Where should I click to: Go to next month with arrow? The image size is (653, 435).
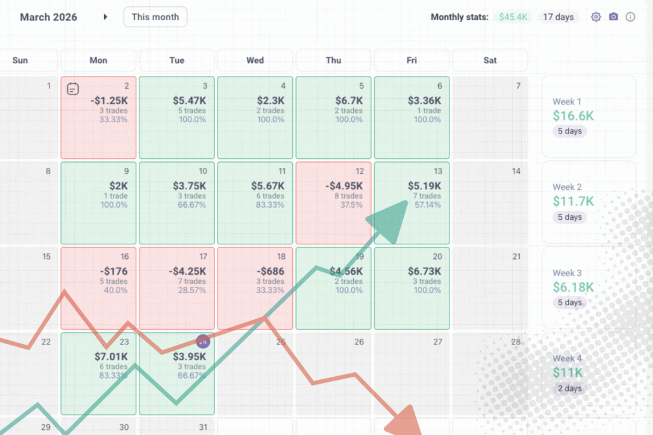pyautogui.click(x=105, y=17)
